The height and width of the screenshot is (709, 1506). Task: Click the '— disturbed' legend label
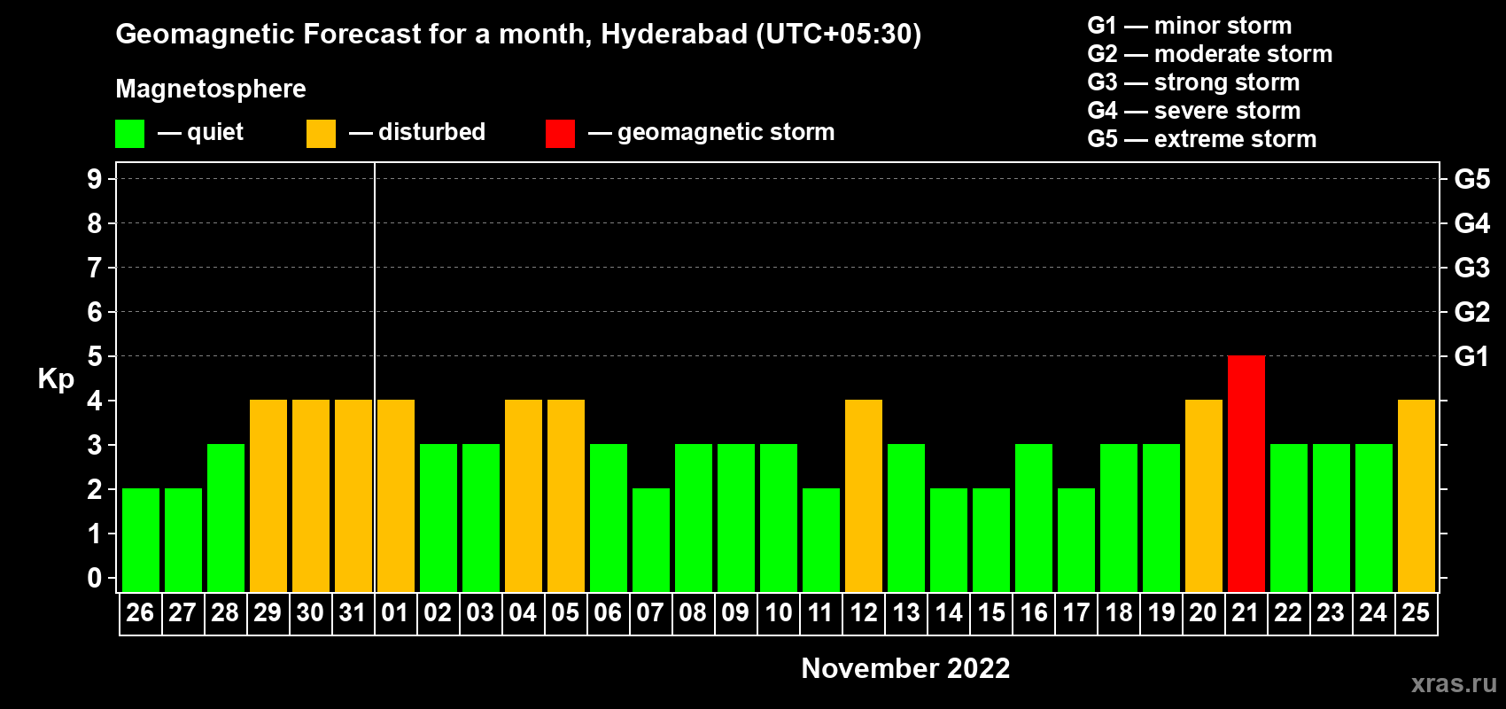(x=417, y=132)
